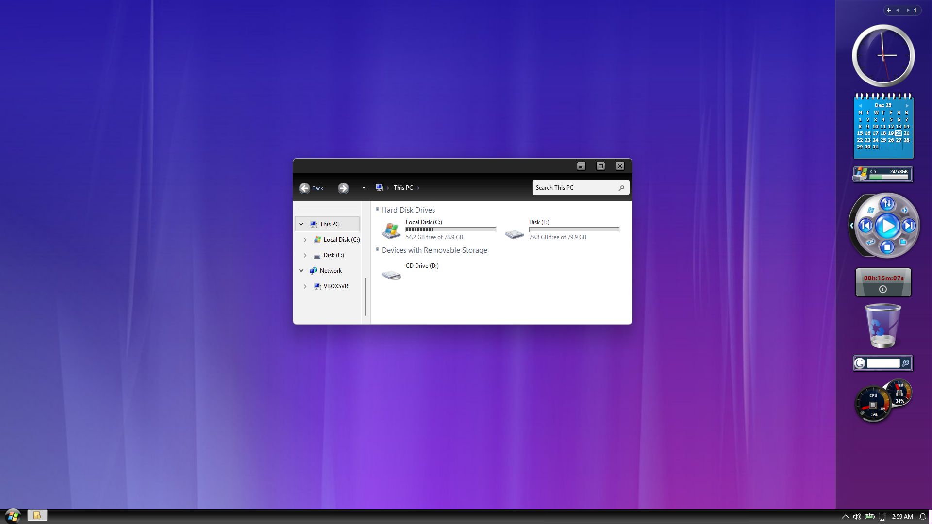Viewport: 932px width, 524px height.
Task: Open the Recycle Bin gadget
Action: [x=882, y=326]
